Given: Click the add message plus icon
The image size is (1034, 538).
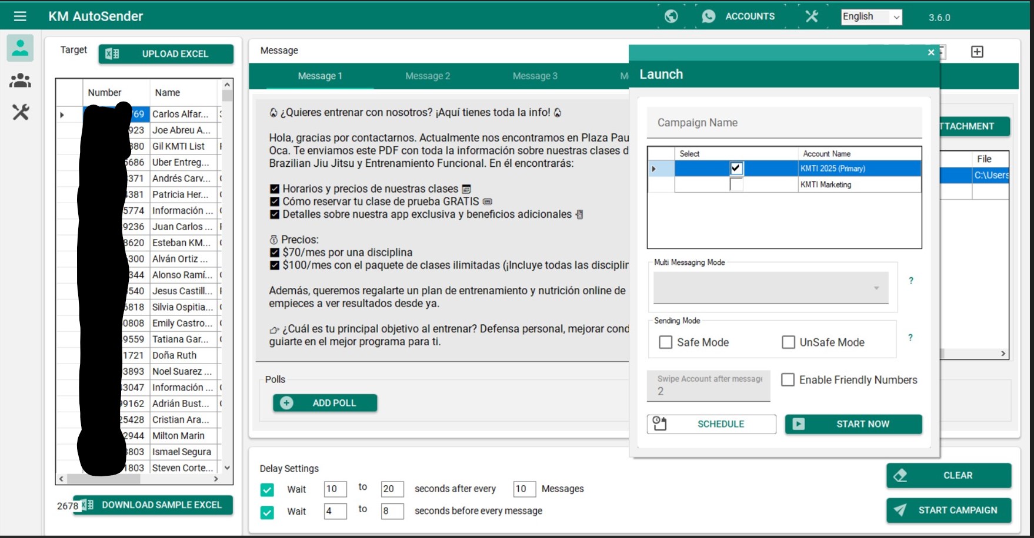Looking at the screenshot, I should tap(977, 52).
